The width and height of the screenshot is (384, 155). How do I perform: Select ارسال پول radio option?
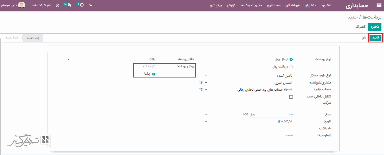pyautogui.click(x=291, y=60)
